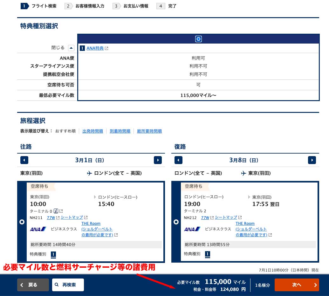329x296 pixels.
Task: Click award type badge 1 on return card
Action: point(208,254)
